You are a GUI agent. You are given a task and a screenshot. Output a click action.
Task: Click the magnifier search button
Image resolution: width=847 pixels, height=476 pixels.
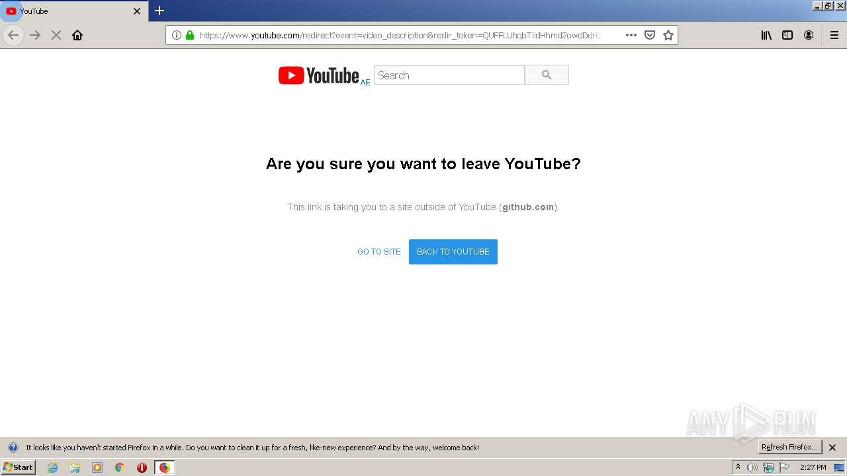click(x=547, y=75)
